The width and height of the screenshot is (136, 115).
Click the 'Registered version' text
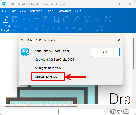click(47, 76)
